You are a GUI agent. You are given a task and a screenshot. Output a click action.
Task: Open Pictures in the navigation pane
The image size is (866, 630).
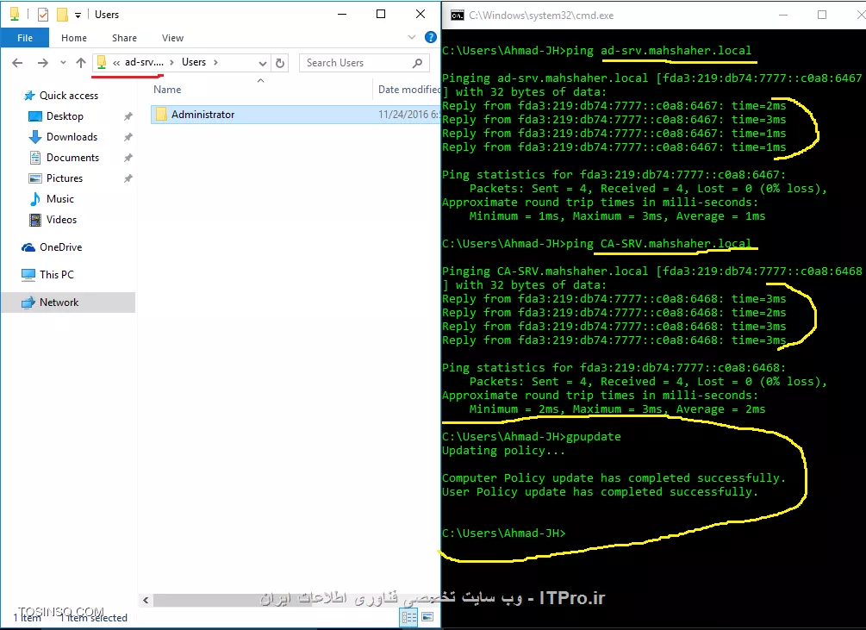pyautogui.click(x=64, y=178)
